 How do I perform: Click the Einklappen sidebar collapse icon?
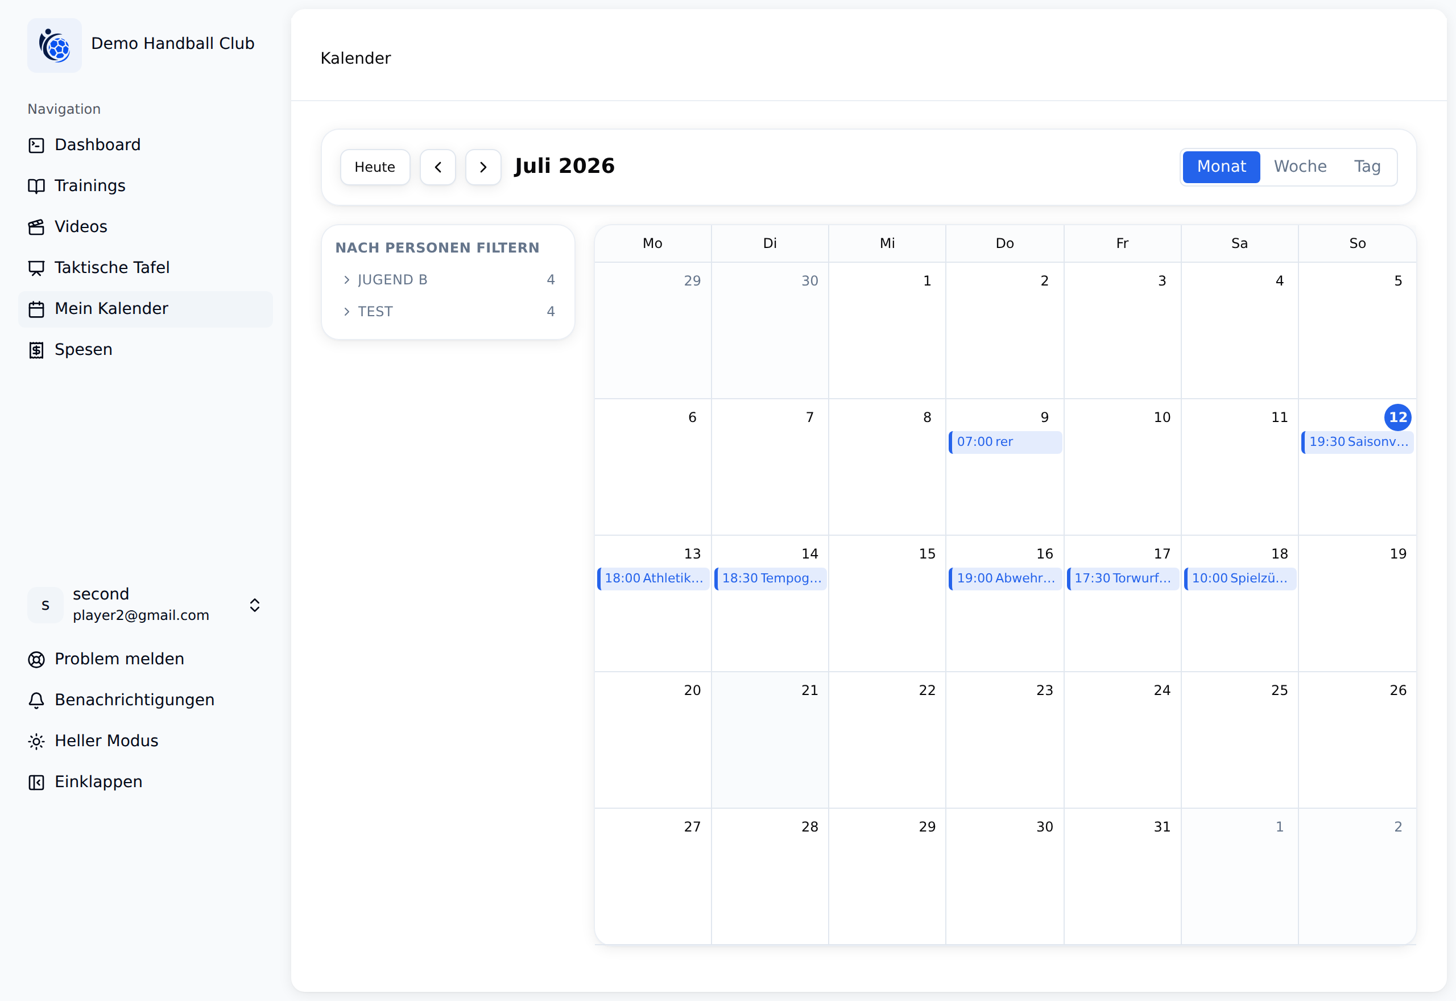coord(36,782)
